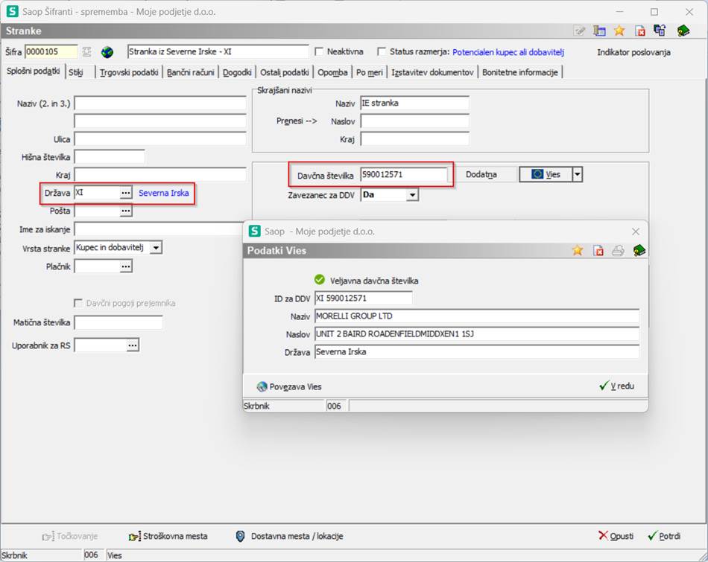Click the Davčna številka input field
The height and width of the screenshot is (562, 708).
pos(404,174)
